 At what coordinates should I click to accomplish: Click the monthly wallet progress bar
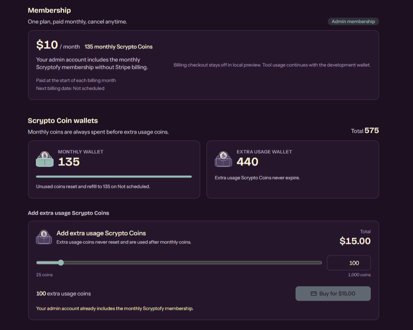pos(114,177)
